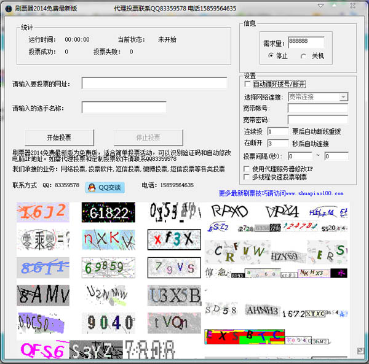369x364 pixels.
Task: Click the 需求量 field showing 888888
Action: click(x=309, y=41)
